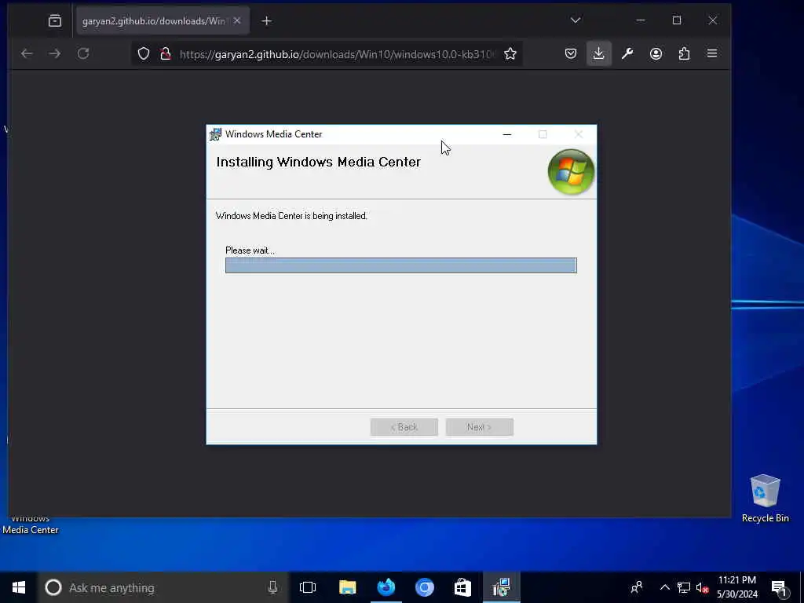Screen dimensions: 804x603
Task: Close the Firefox window
Action: (x=713, y=20)
